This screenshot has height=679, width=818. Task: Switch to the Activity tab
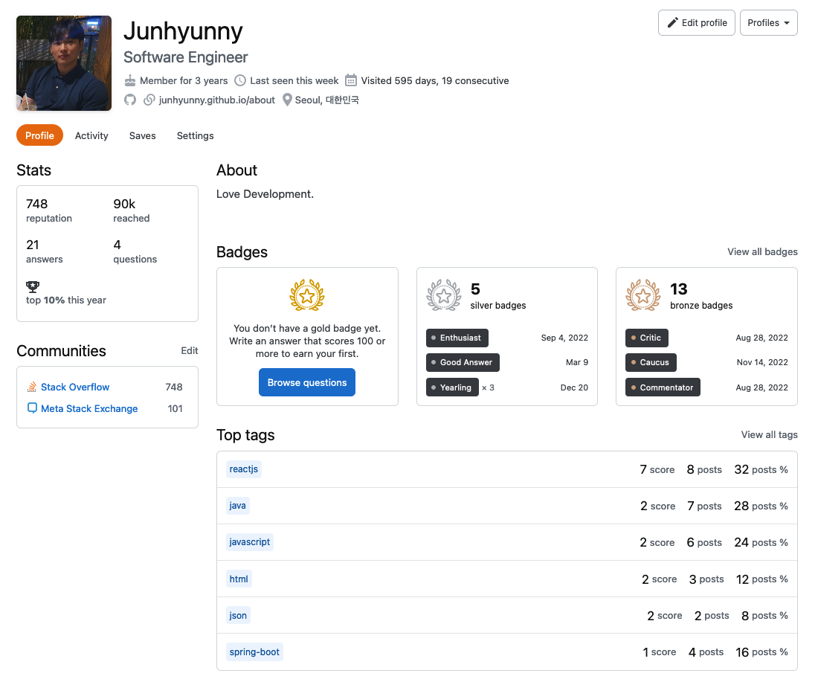coord(91,135)
